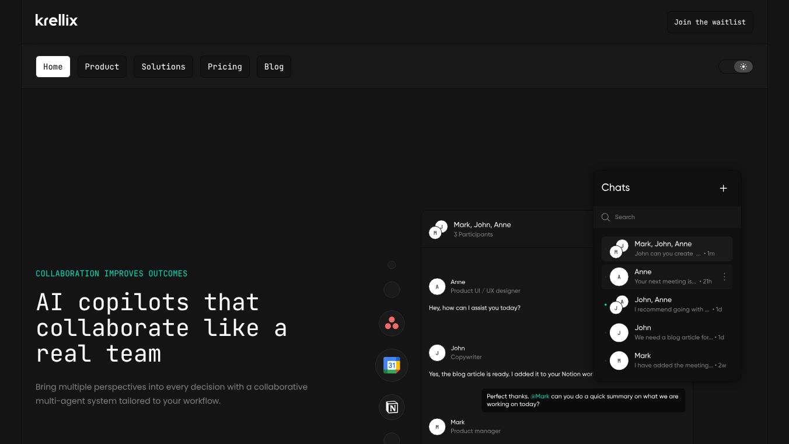This screenshot has height=444, width=789.
Task: Go to the Product tab
Action: [102, 67]
